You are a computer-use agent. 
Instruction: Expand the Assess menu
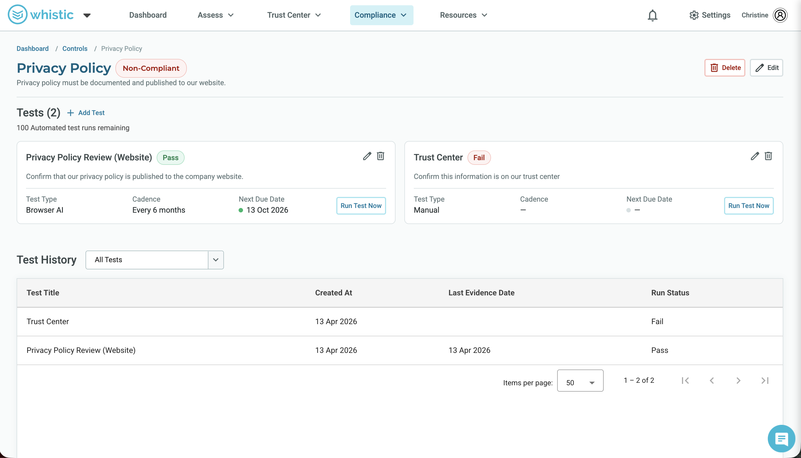pyautogui.click(x=216, y=15)
